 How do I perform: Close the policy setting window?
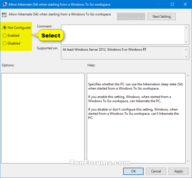coord(185,4)
